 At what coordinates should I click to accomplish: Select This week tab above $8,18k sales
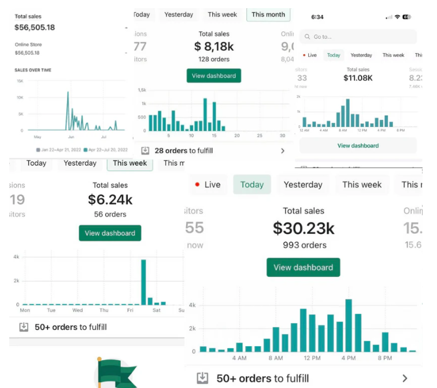tap(222, 14)
